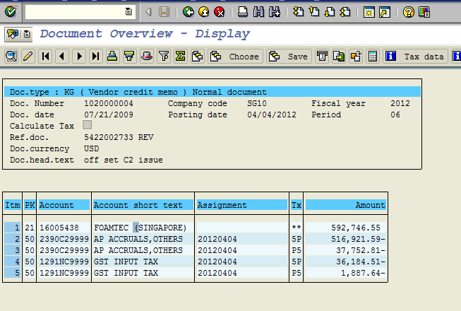Go to first item arrow
This screenshot has height=311, width=461.
(45, 57)
